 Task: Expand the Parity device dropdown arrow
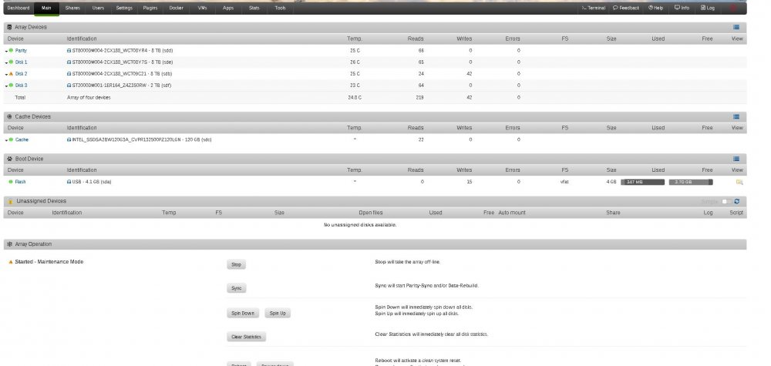(x=6, y=51)
